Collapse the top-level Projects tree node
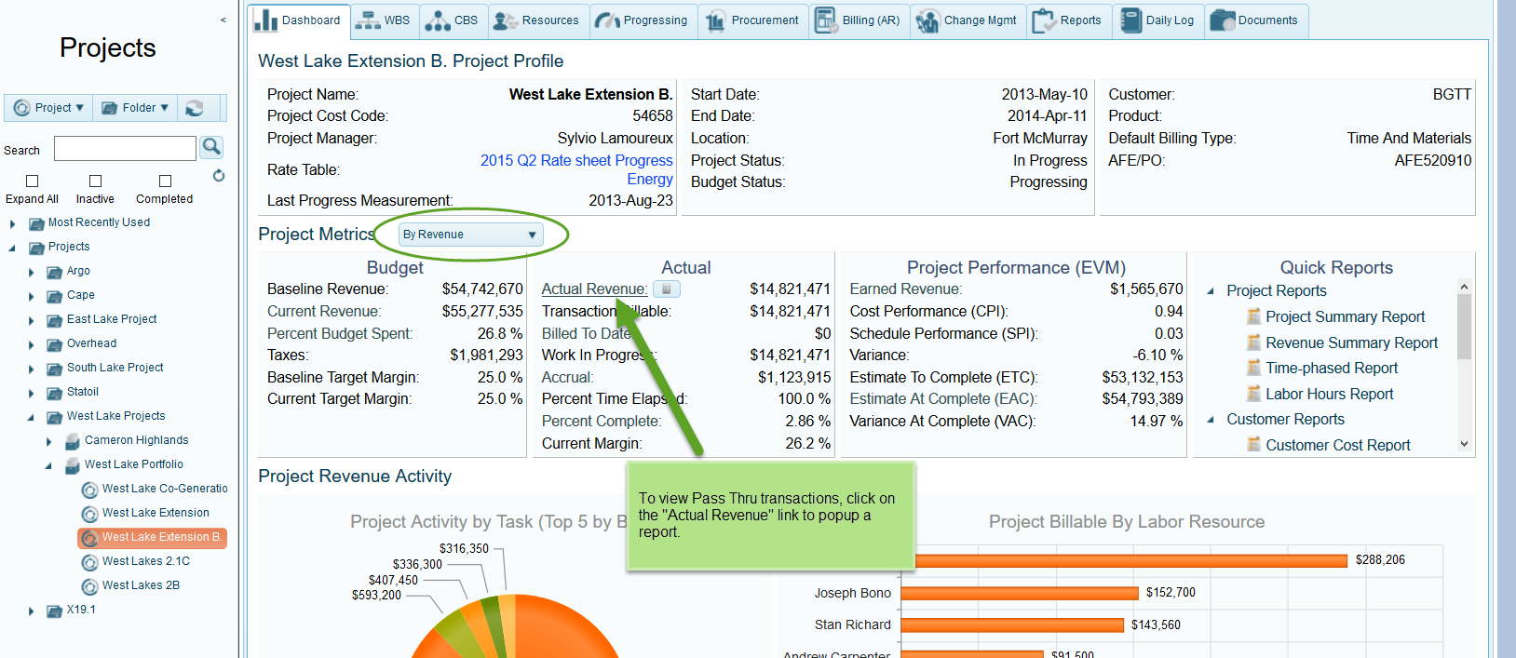The height and width of the screenshot is (658, 1516). click(x=12, y=248)
